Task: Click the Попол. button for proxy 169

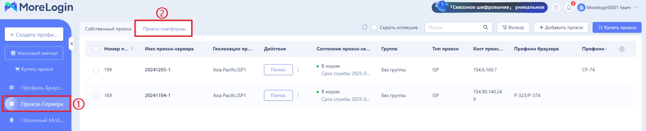Action: click(x=278, y=95)
